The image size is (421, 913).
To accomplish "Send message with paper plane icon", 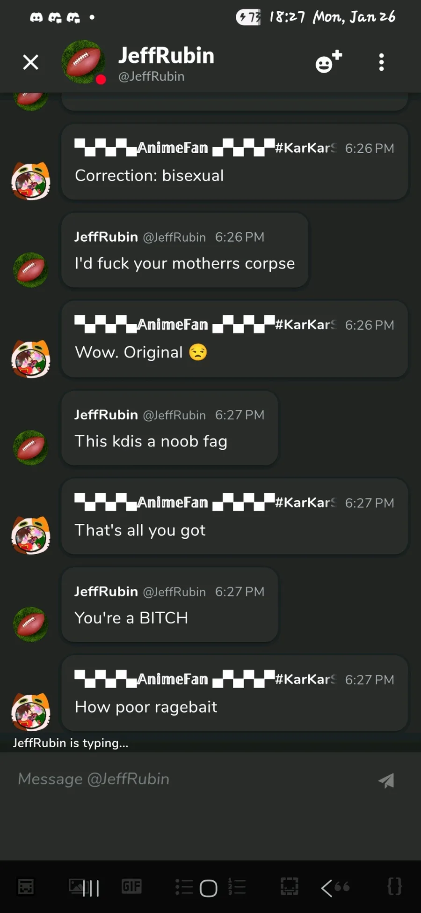I will 386,780.
